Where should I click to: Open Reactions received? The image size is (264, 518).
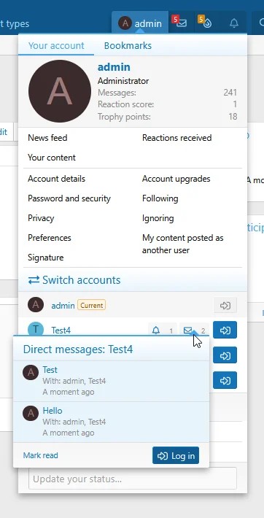[176, 138]
